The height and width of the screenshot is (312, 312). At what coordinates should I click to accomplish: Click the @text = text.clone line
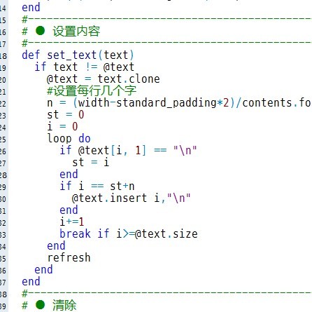pyautogui.click(x=104, y=79)
